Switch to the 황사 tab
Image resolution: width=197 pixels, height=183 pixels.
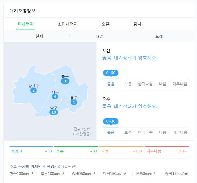pyautogui.click(x=137, y=24)
